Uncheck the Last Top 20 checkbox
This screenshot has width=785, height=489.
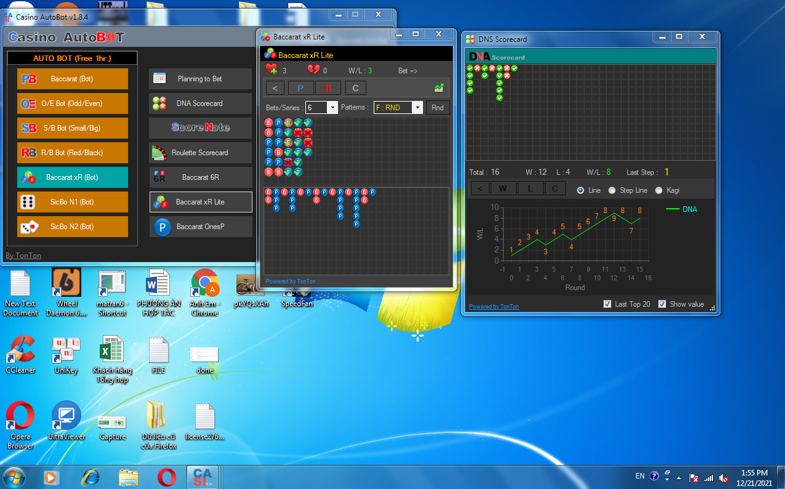pos(608,304)
